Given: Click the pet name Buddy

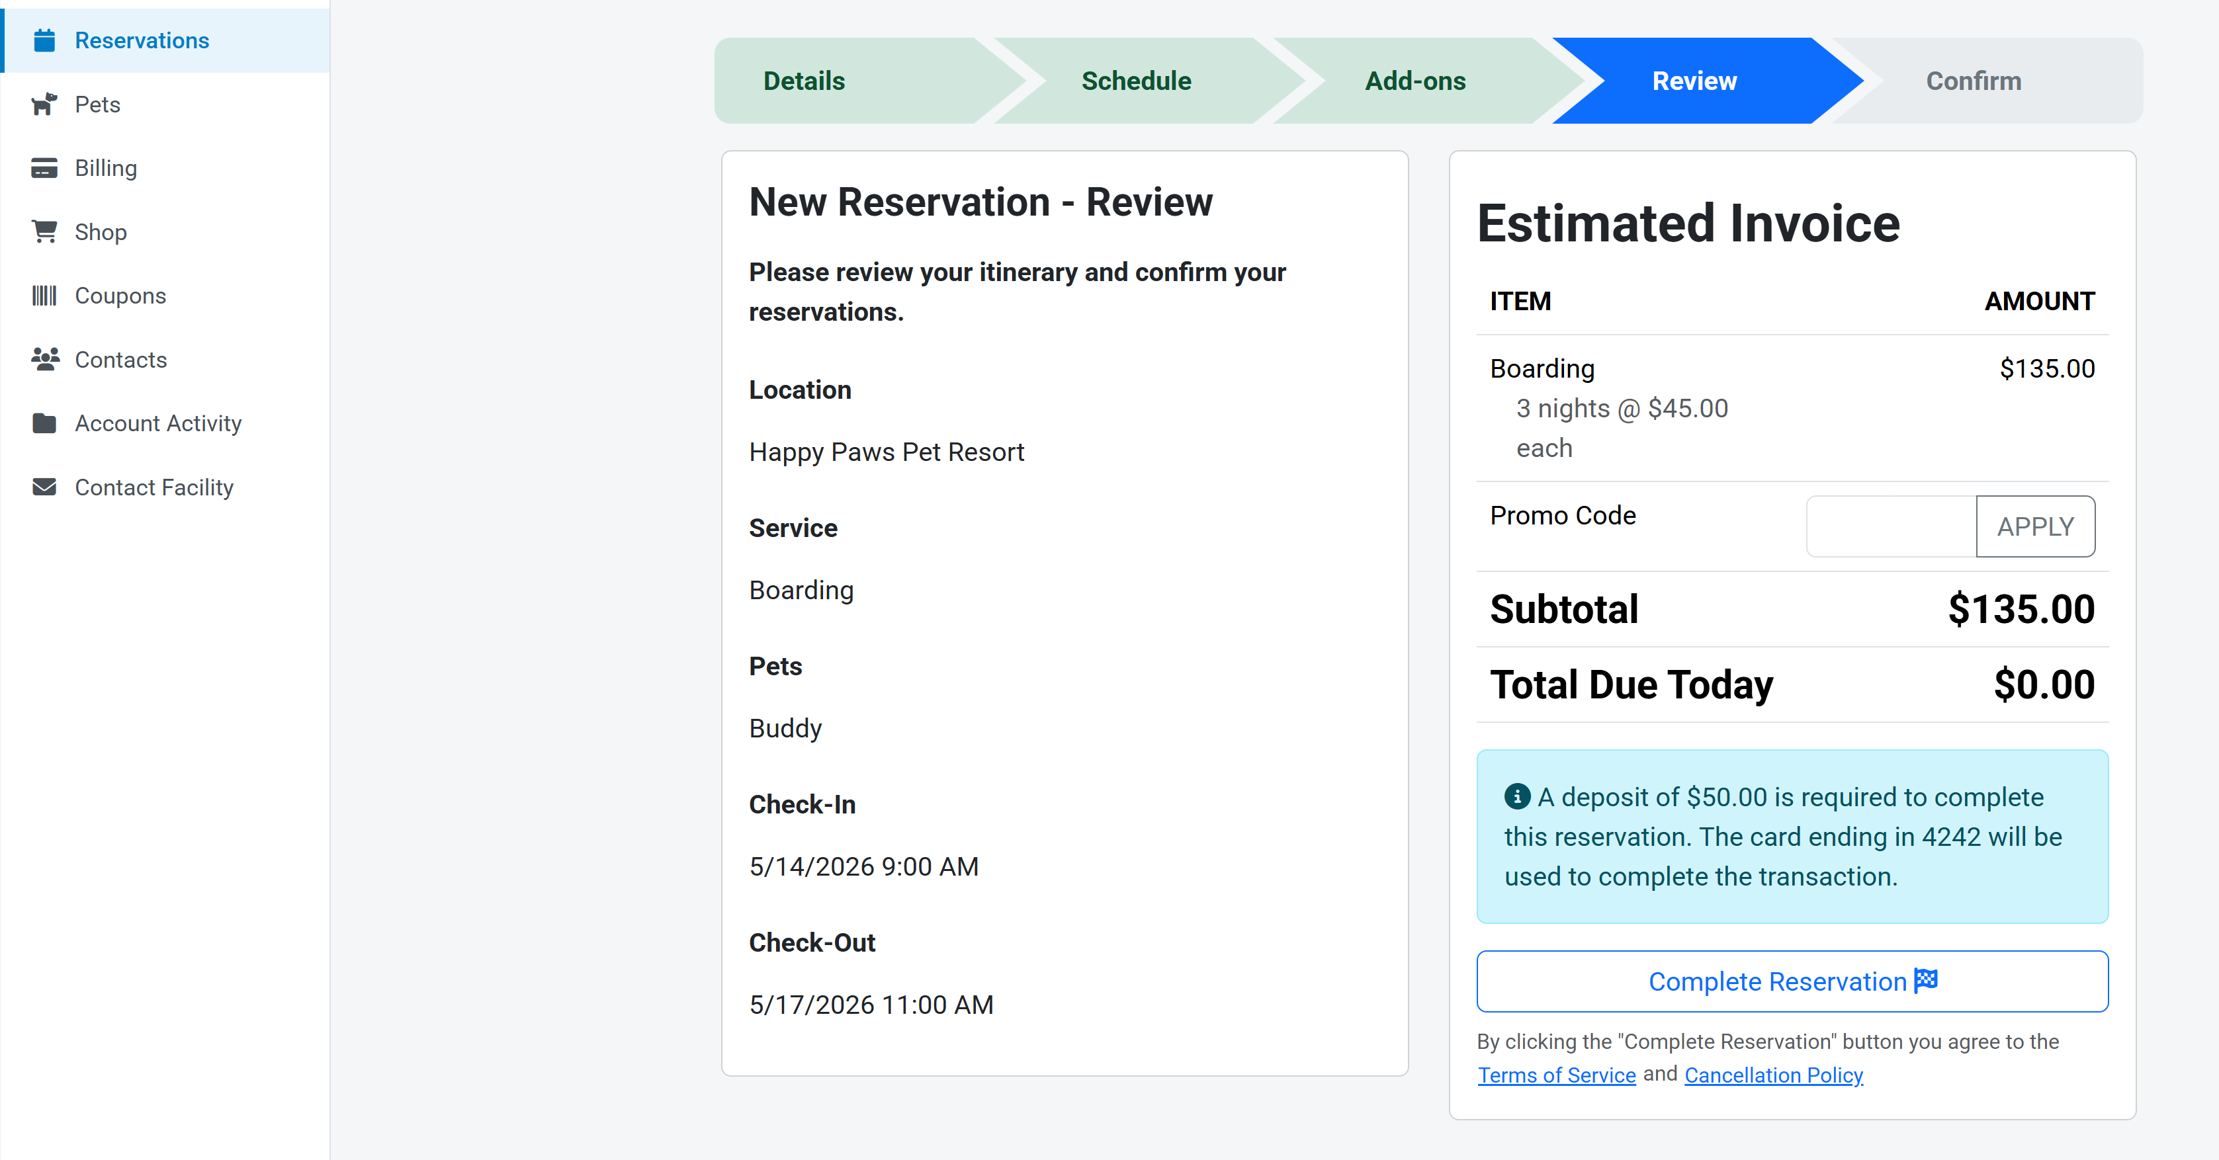Looking at the screenshot, I should pyautogui.click(x=785, y=729).
